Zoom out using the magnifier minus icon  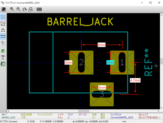click(x=18, y=9)
